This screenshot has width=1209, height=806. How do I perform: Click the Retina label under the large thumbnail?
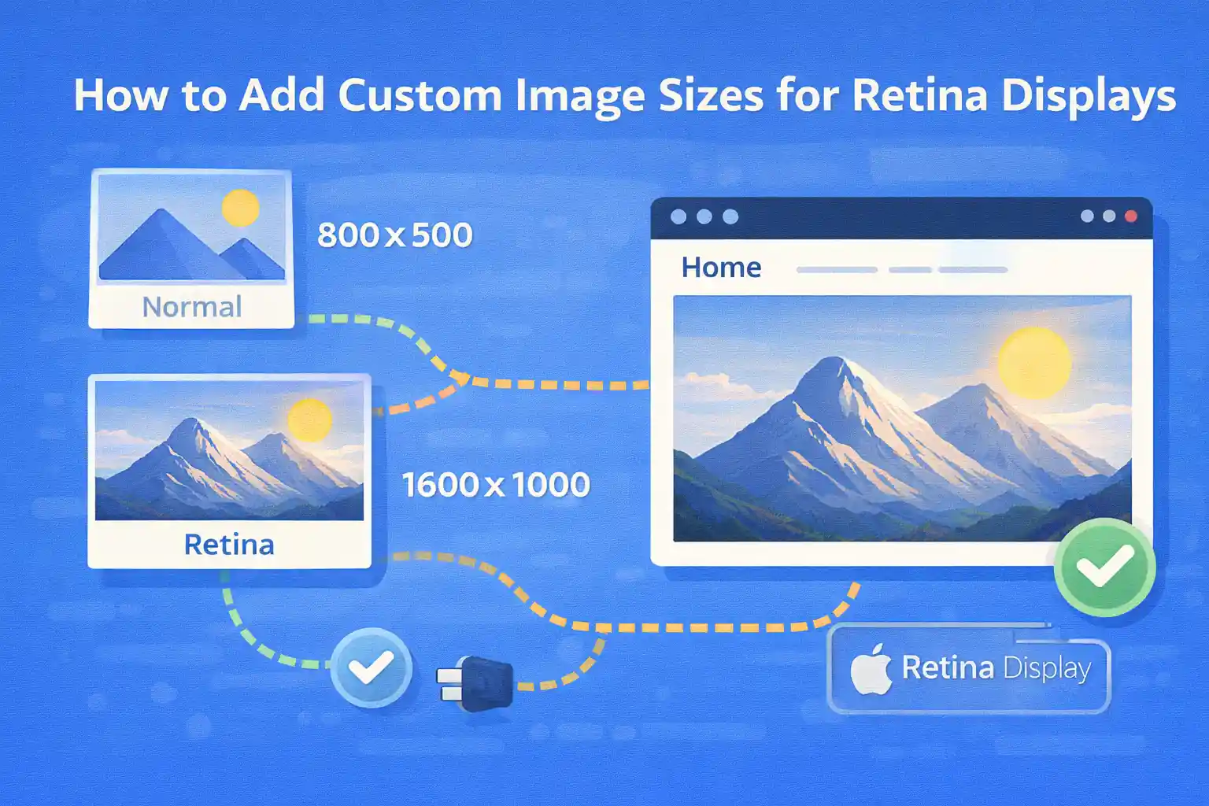tap(228, 544)
